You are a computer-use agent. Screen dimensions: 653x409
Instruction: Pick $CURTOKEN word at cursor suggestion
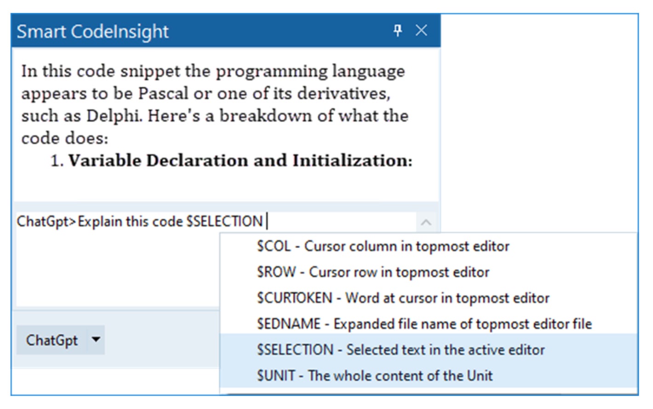[x=403, y=298]
